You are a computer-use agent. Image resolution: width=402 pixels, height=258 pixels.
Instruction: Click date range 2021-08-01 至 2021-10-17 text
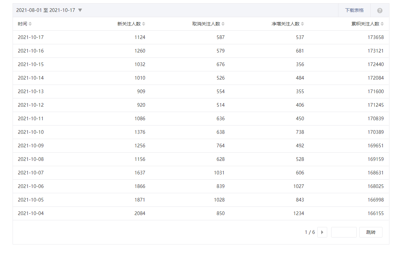click(x=46, y=10)
